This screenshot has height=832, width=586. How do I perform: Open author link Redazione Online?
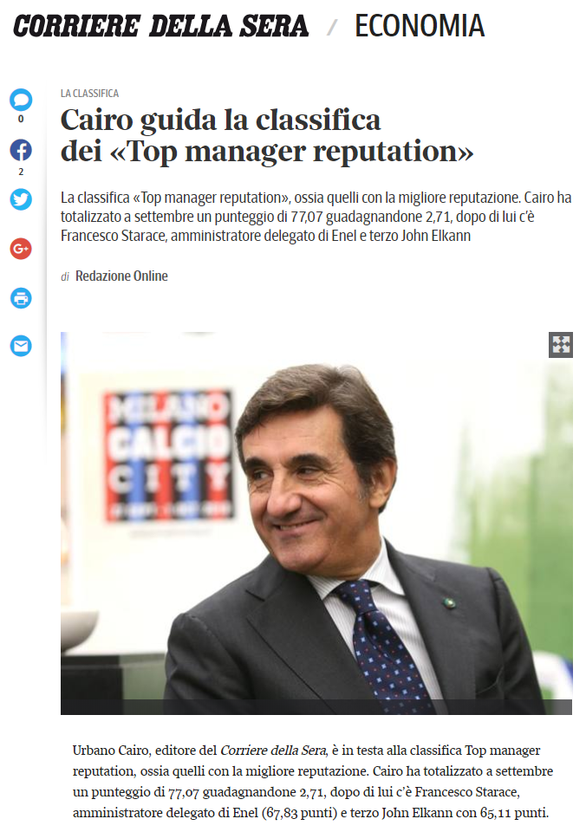click(121, 276)
